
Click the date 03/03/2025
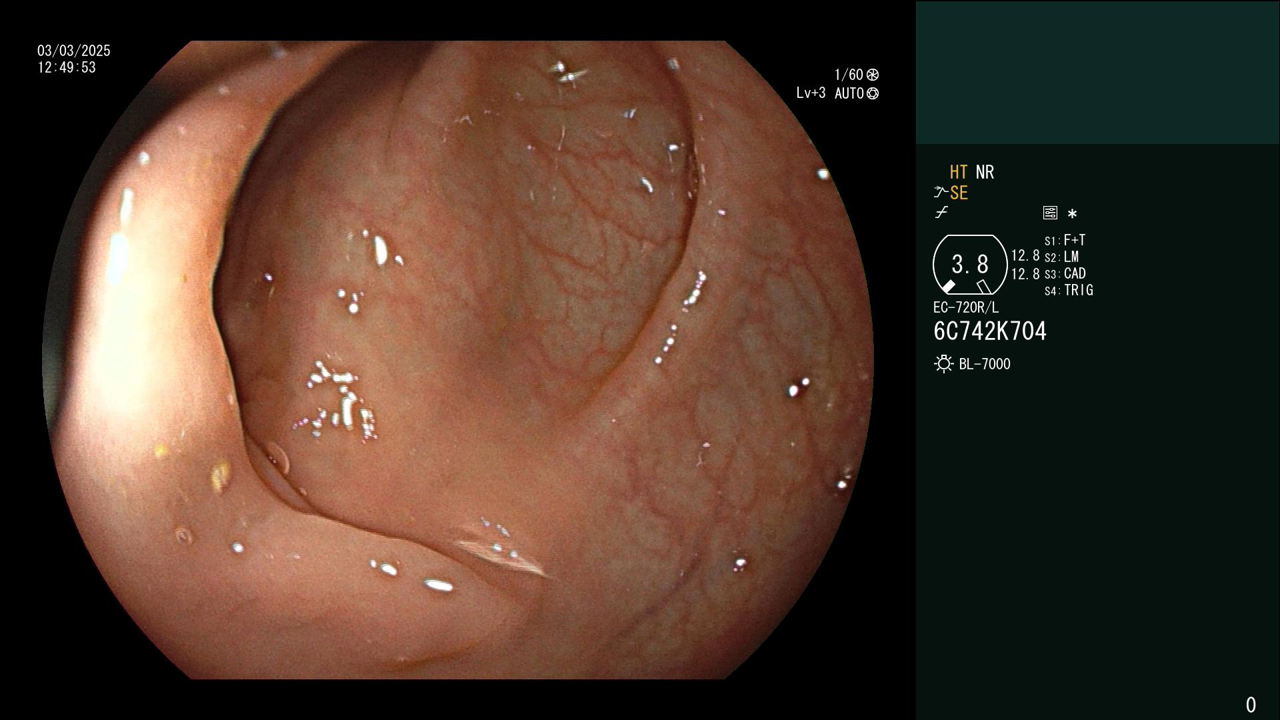point(74,51)
